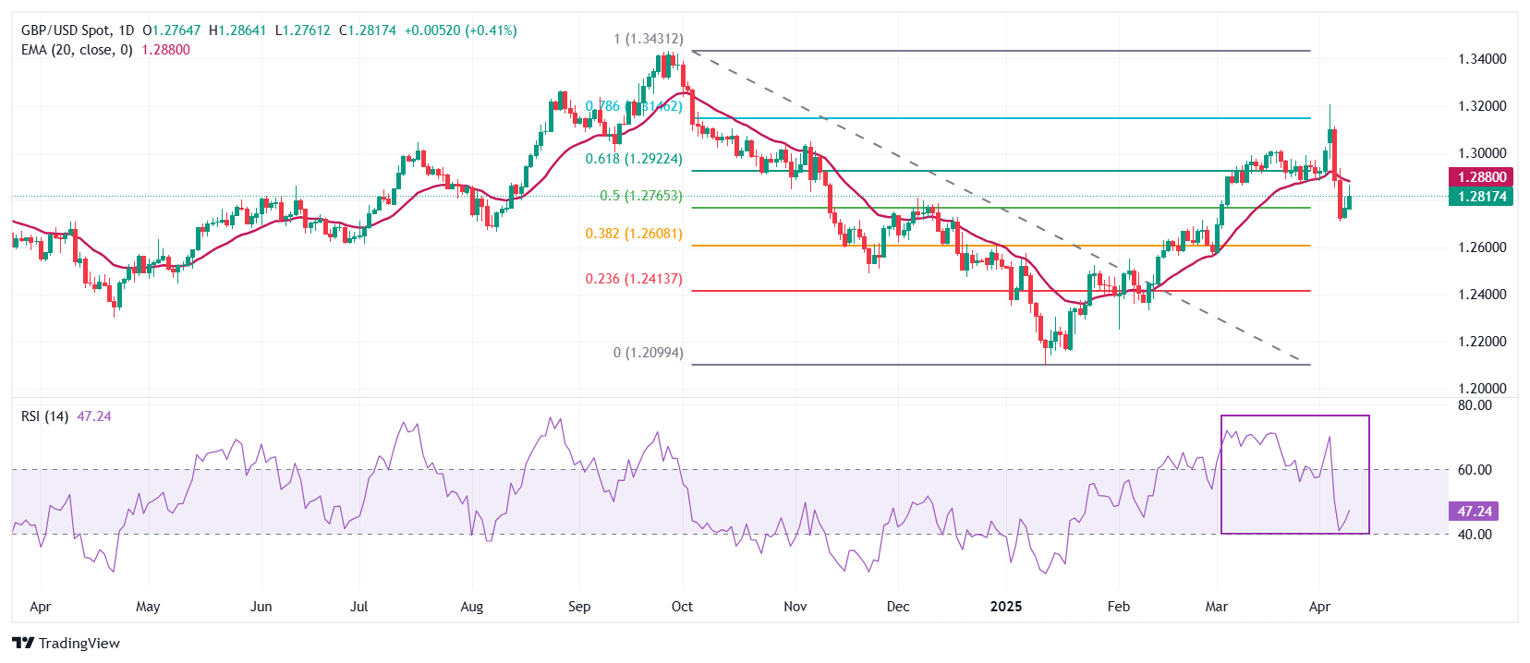Click the Fibonacci 0 (1.20994) level label
1530x663 pixels.
click(649, 353)
